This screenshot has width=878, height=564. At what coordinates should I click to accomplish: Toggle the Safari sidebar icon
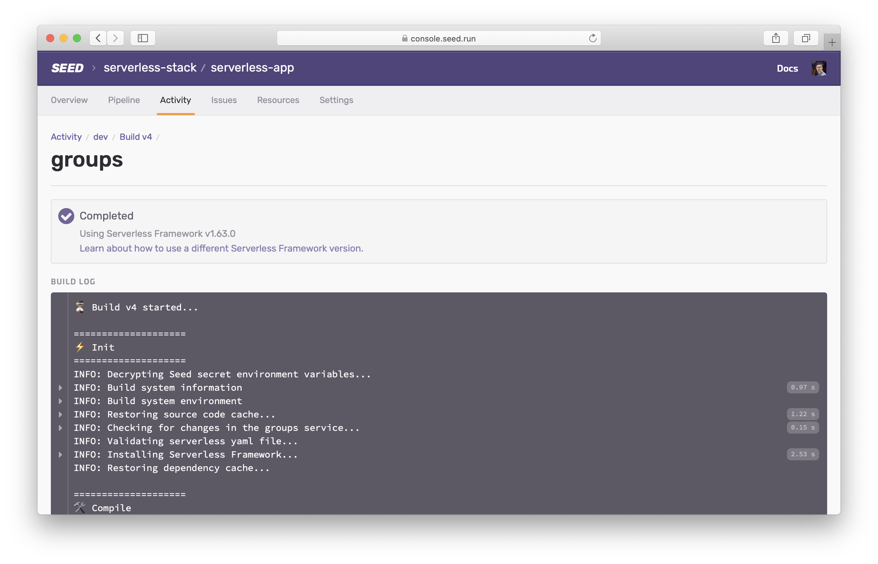coord(143,38)
